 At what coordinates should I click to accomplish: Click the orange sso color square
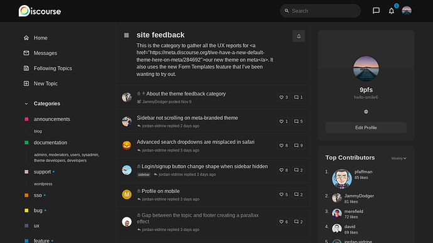[x=26, y=195]
